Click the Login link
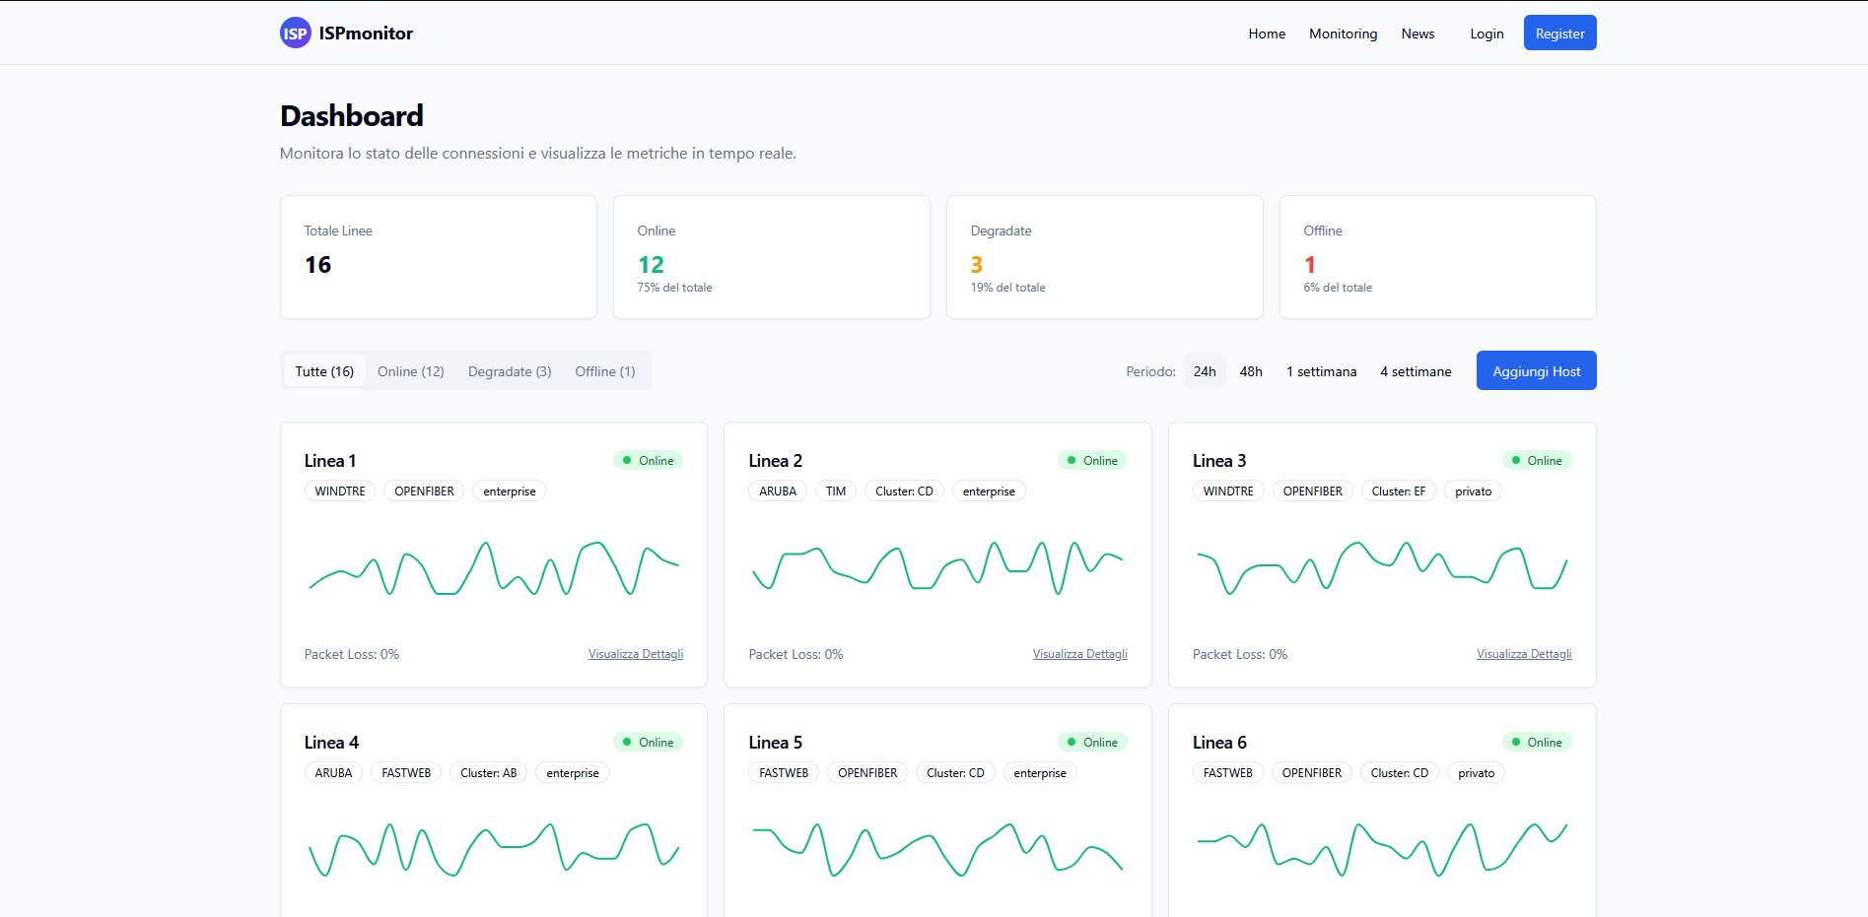The width and height of the screenshot is (1868, 917). tap(1487, 33)
